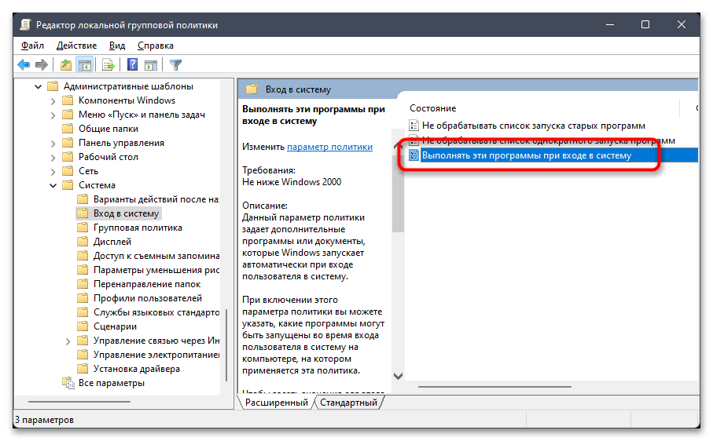Select Общие папки tree item
This screenshot has width=713, height=441.
pos(108,129)
